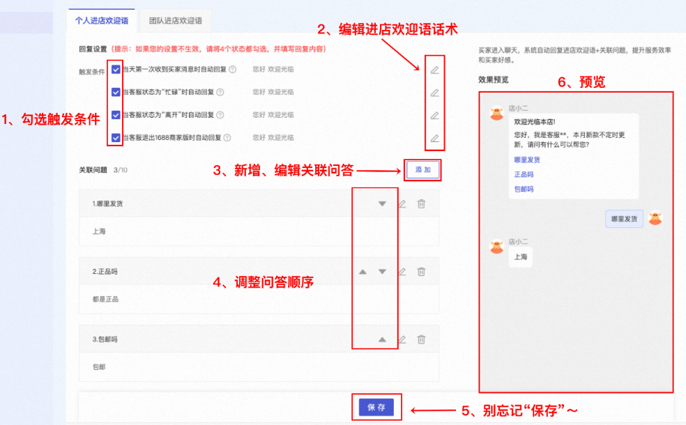The height and width of the screenshot is (425, 686).
Task: Click the 添加 button to add question
Action: 422,170
